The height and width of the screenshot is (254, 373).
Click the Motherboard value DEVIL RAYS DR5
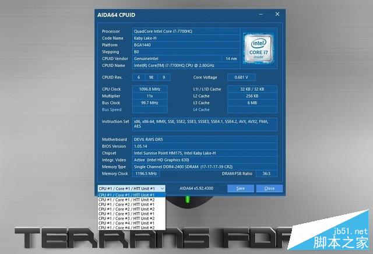tap(205, 139)
